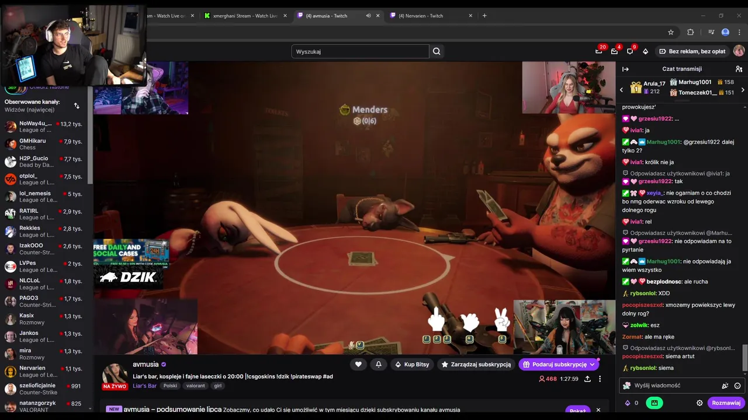748x420 pixels.
Task: Mute the avmusia tab via speaker icon
Action: [x=368, y=16]
